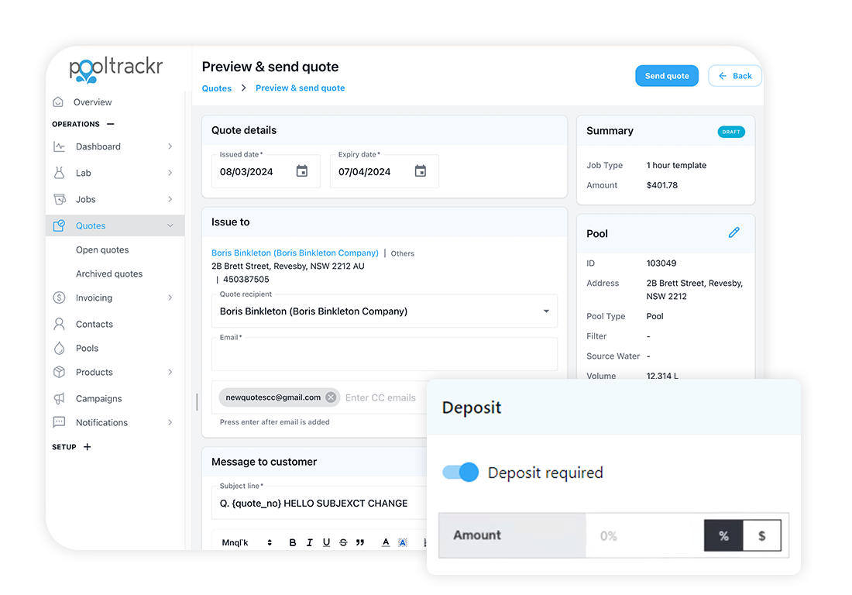Click the pencil icon on Pool panel
This screenshot has height=595, width=852.
click(734, 232)
